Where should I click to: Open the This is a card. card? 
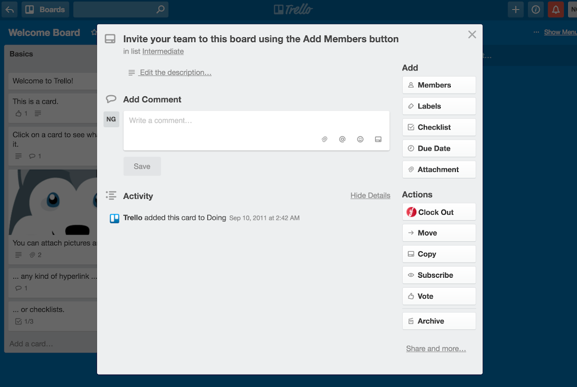point(52,108)
